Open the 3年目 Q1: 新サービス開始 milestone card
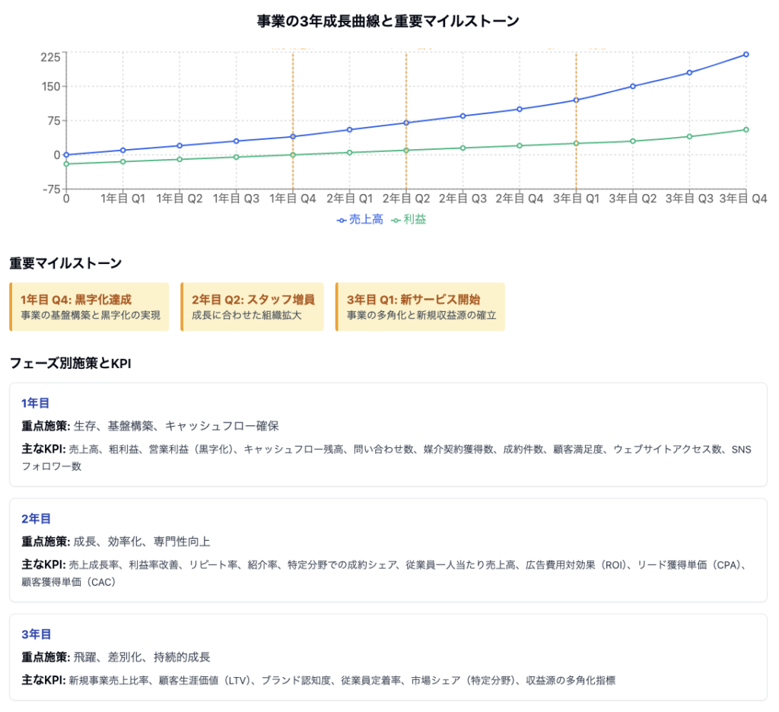779x712 pixels. coord(421,307)
